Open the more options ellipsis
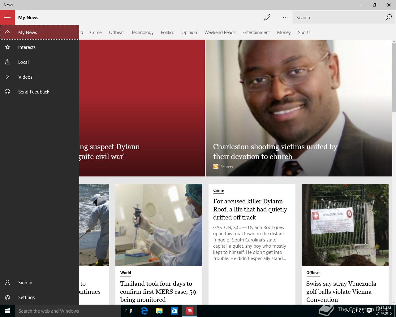Image resolution: width=396 pixels, height=317 pixels. click(x=285, y=17)
